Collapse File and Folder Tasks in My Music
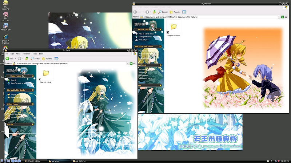 [33, 90]
